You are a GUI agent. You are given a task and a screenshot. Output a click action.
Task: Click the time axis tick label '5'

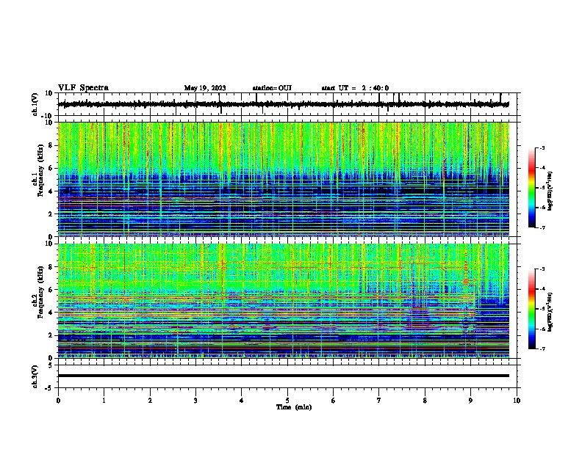point(287,400)
